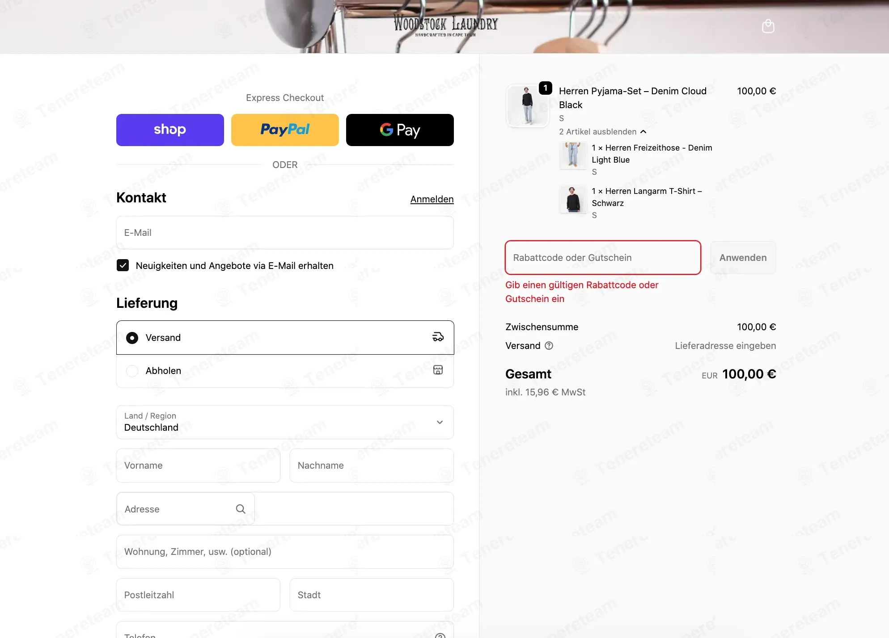
Task: Click the Versand help question mark icon
Action: coord(549,345)
